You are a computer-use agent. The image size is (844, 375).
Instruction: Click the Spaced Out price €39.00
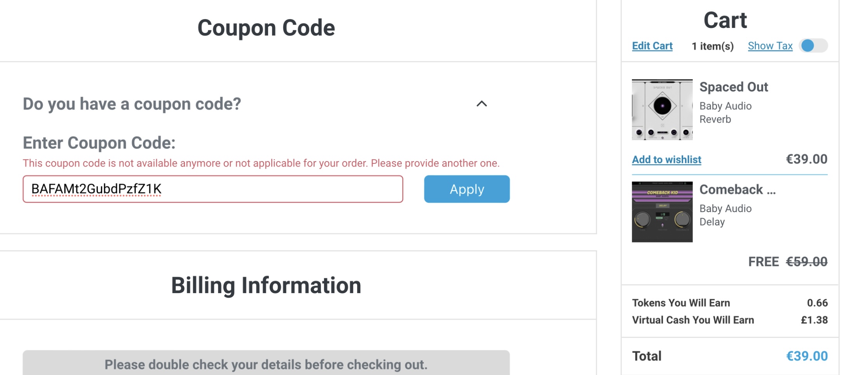807,159
